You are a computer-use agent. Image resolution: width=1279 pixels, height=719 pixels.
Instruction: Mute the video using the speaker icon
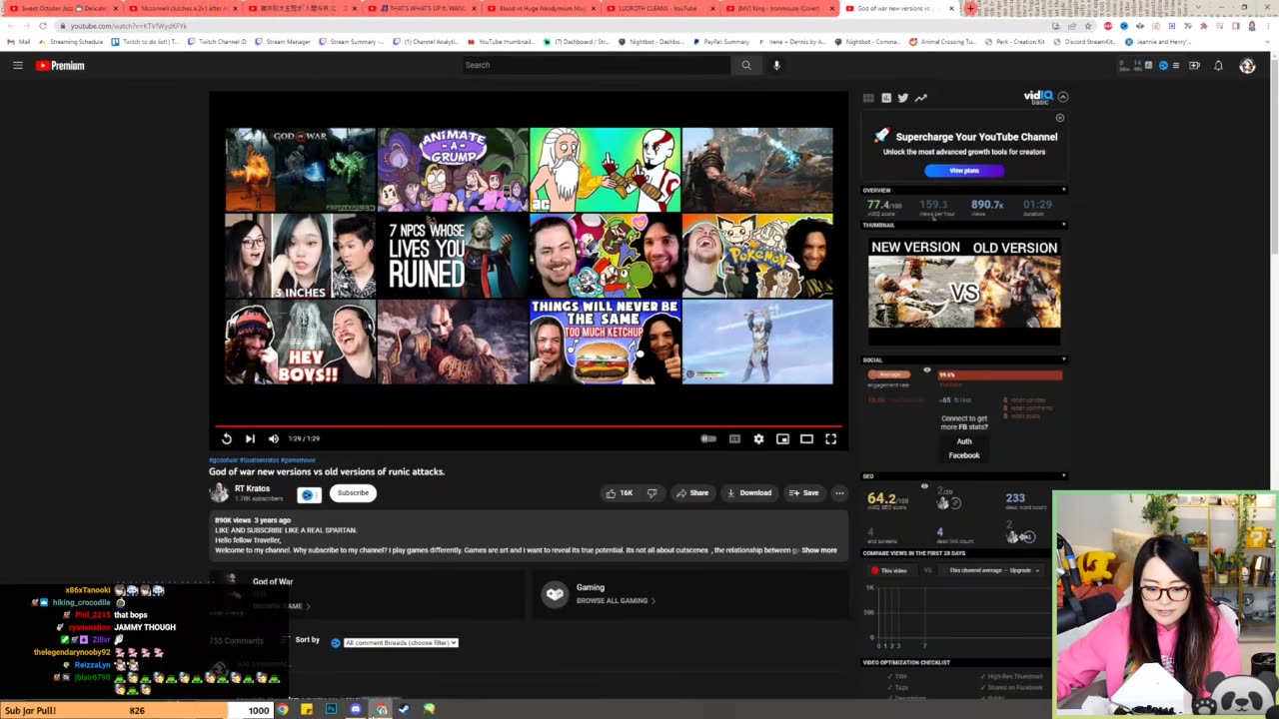click(x=273, y=438)
